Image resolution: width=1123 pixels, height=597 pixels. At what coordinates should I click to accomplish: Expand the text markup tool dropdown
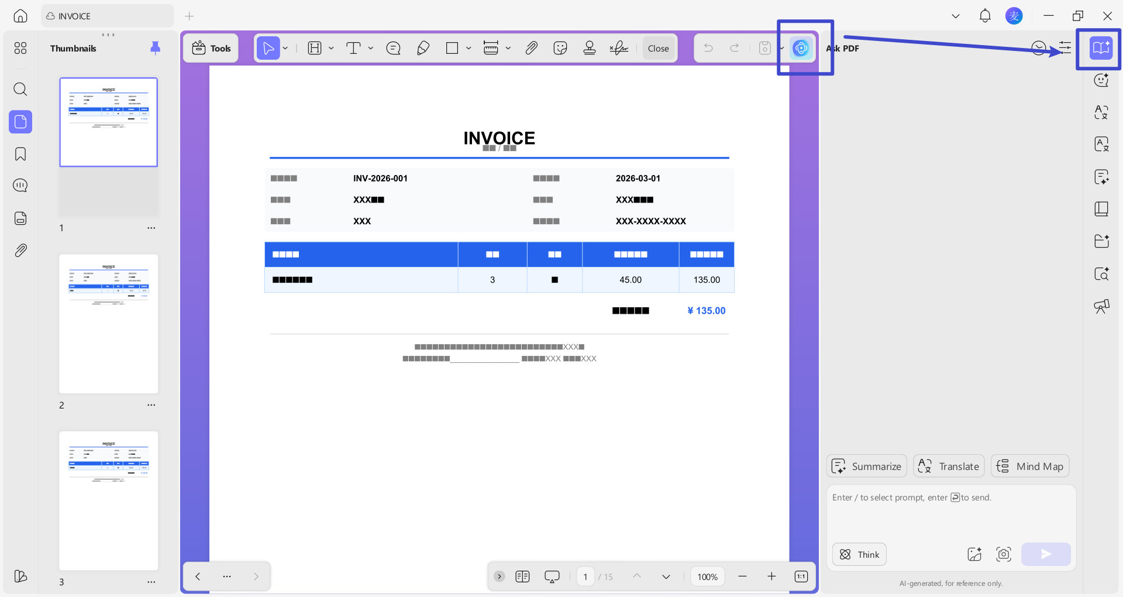pos(331,48)
